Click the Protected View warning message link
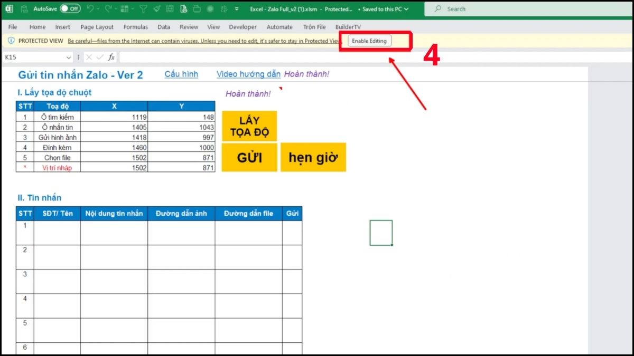The height and width of the screenshot is (356, 634). pos(206,41)
